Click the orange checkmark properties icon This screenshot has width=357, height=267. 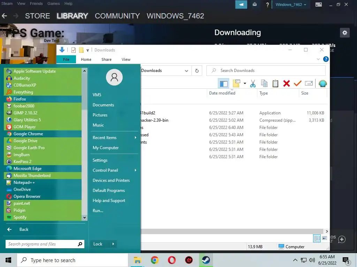click(298, 83)
